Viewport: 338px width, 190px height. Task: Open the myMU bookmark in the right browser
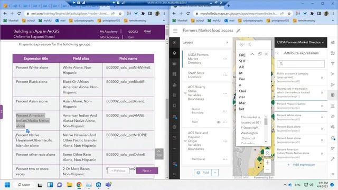pyautogui.click(x=213, y=21)
